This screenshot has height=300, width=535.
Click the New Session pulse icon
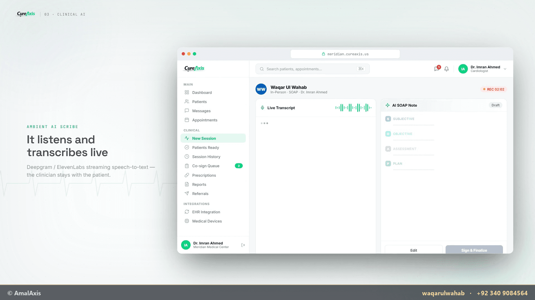tap(187, 138)
